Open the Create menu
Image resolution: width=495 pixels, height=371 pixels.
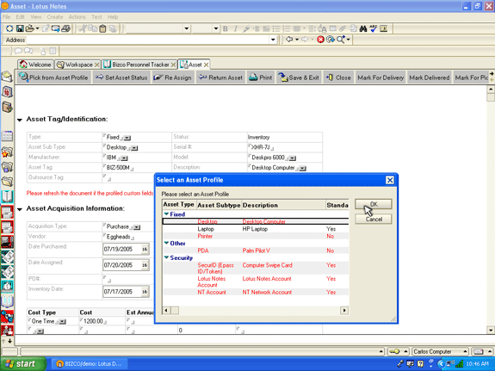pyautogui.click(x=55, y=17)
